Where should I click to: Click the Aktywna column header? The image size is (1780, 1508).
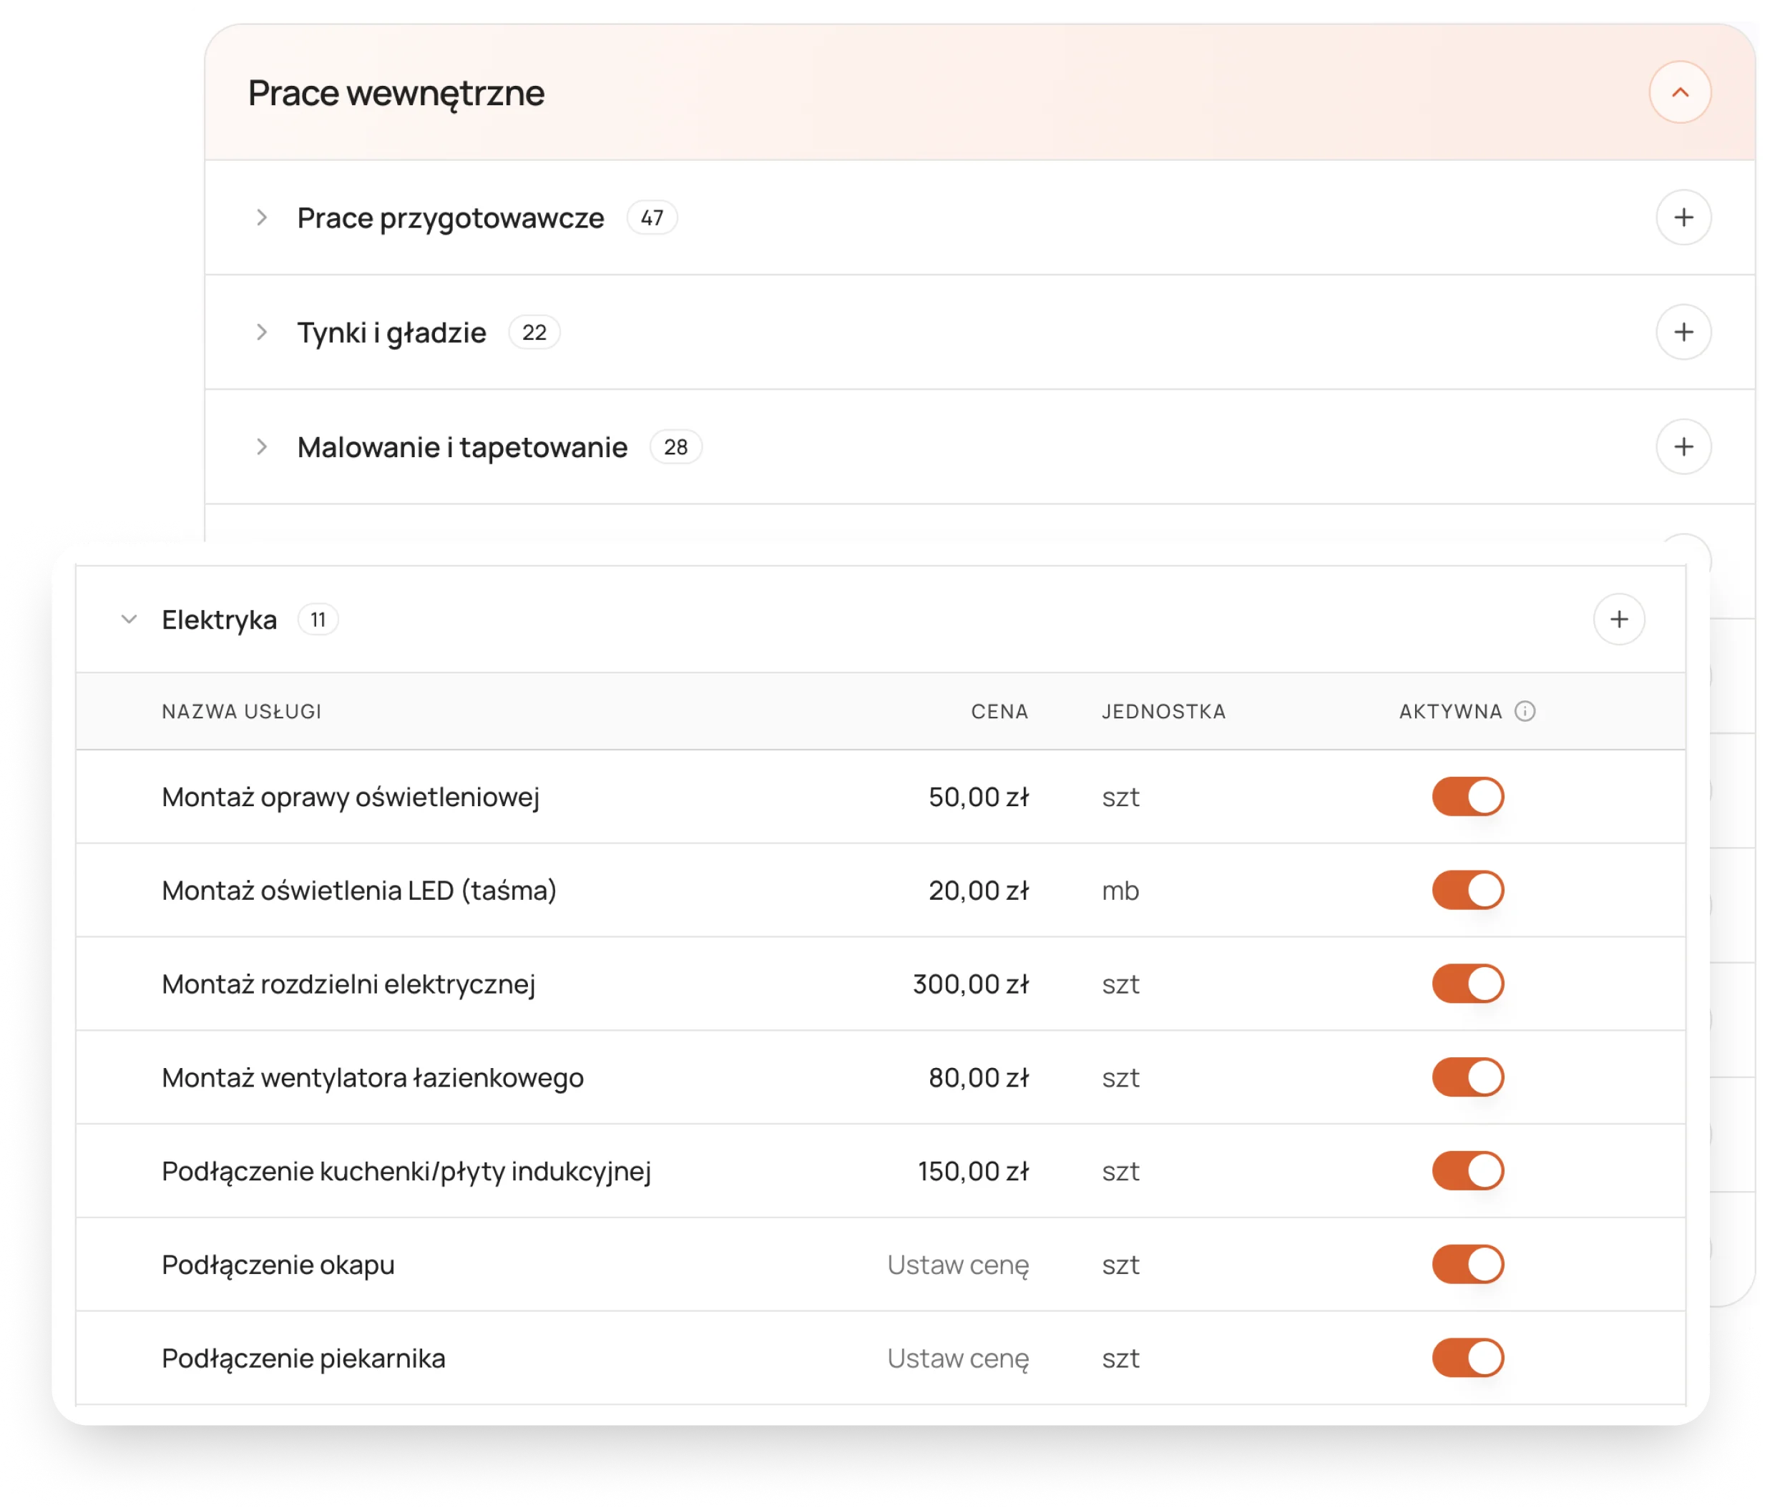pos(1450,711)
